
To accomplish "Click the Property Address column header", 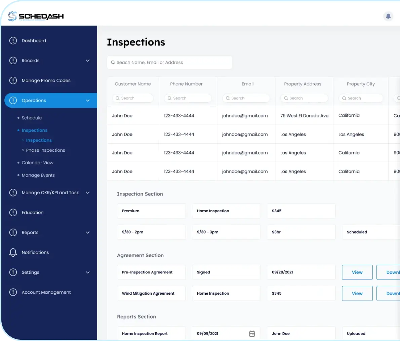I will pos(303,84).
